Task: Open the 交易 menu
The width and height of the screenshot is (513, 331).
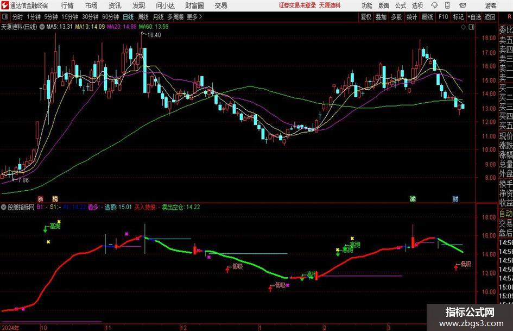Action: 221,5
